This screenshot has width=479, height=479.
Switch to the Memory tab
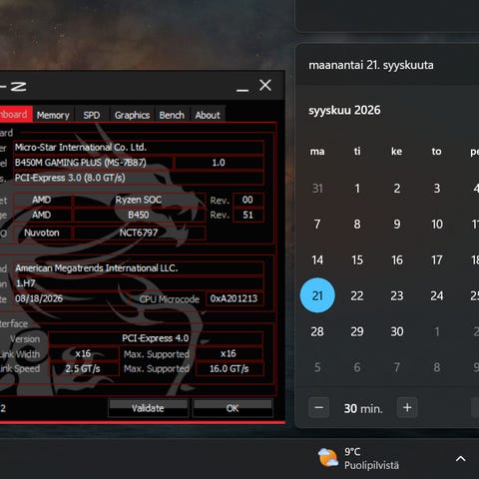53,115
